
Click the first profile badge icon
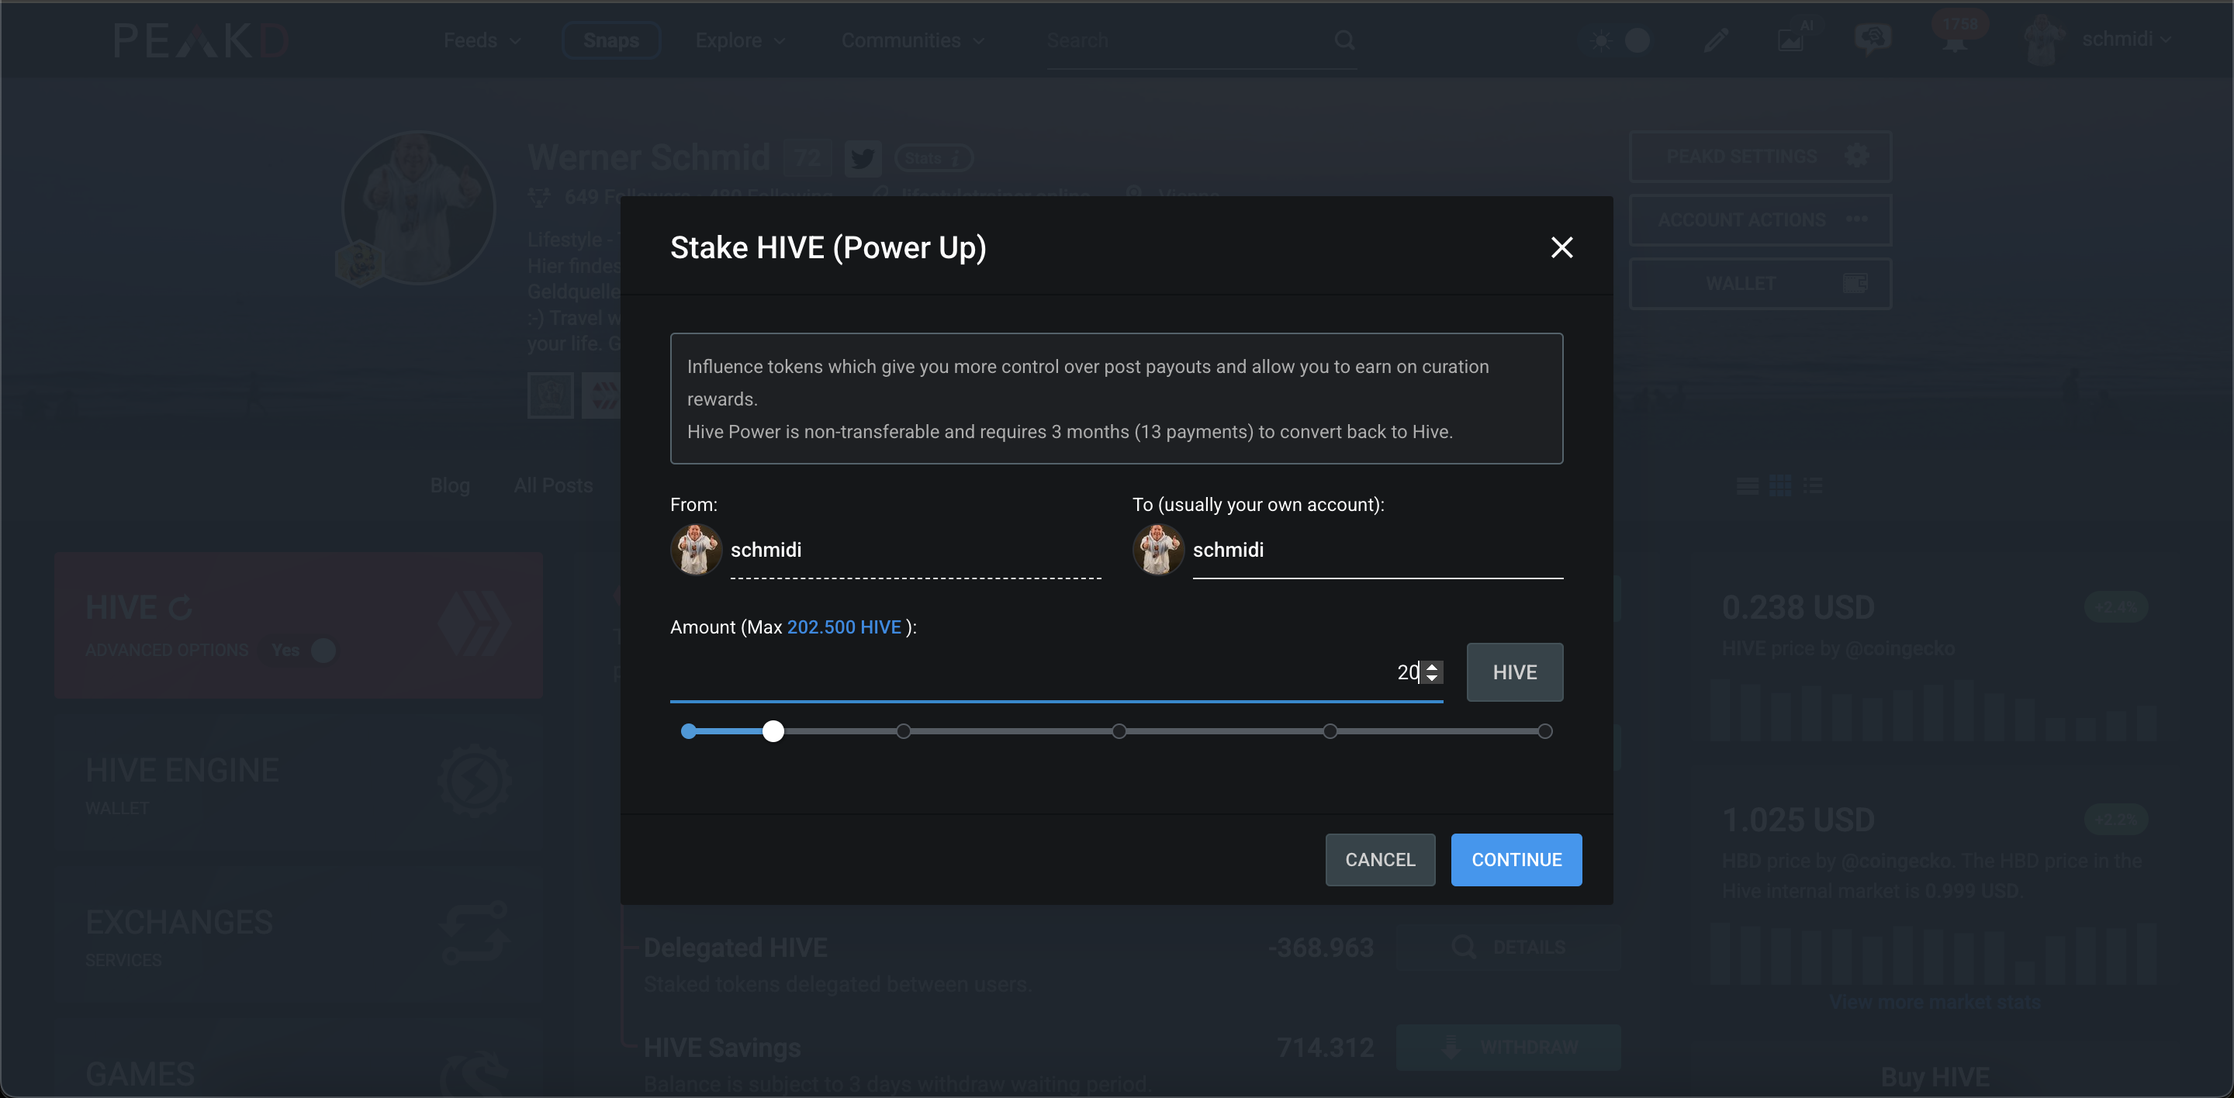tap(550, 395)
